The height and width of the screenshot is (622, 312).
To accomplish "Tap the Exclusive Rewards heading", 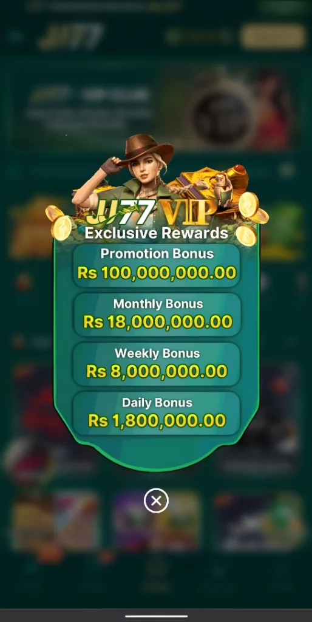I will coord(156,233).
